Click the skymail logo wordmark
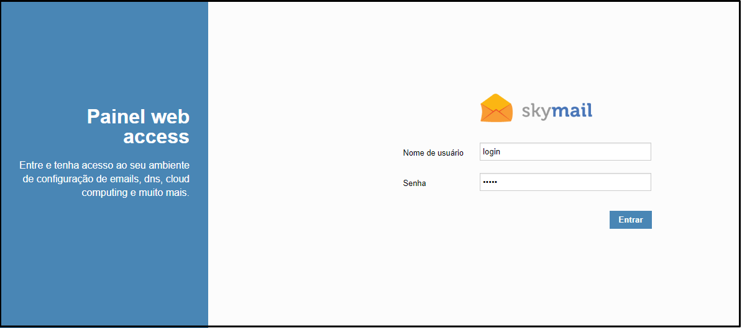The height and width of the screenshot is (328, 742). pos(556,111)
